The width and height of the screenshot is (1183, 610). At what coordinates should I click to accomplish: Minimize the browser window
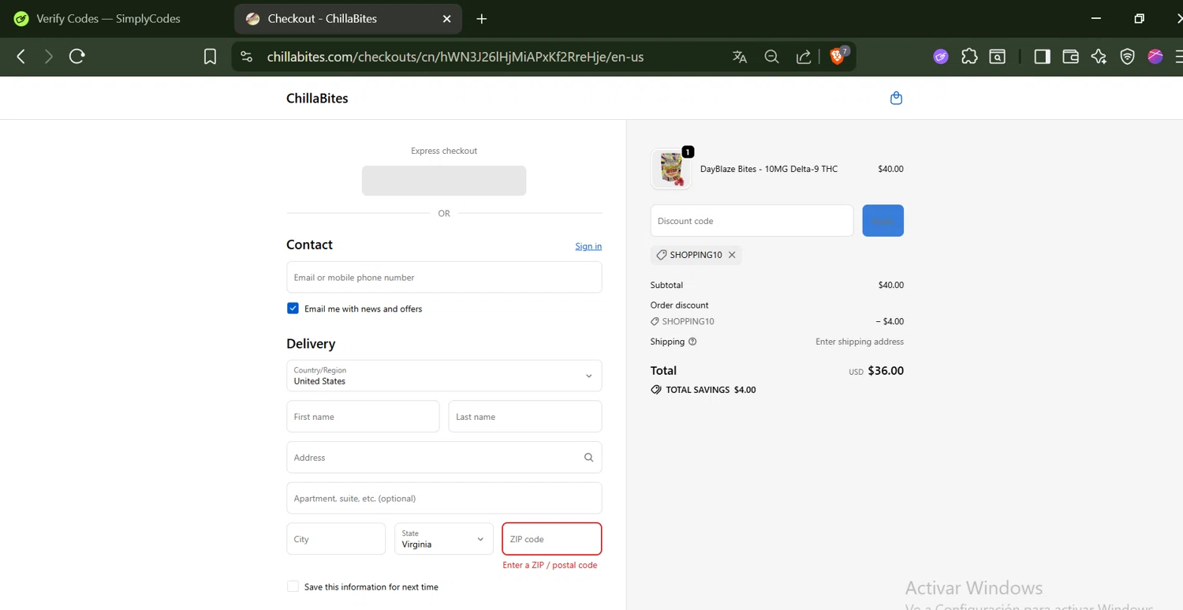click(x=1096, y=19)
